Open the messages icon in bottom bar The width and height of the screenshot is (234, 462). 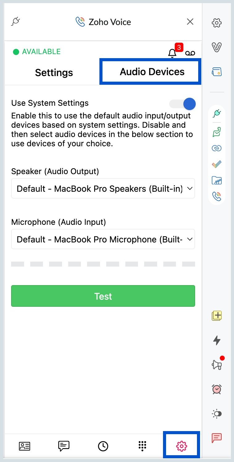64,446
